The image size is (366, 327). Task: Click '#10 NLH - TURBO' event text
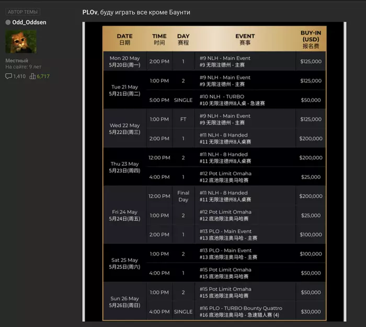pos(222,97)
